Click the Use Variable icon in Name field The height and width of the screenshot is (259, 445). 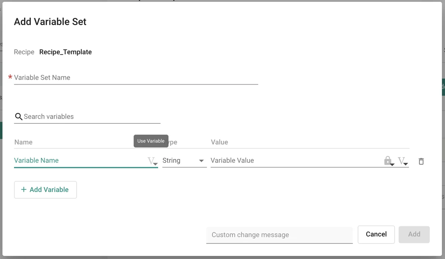click(152, 161)
